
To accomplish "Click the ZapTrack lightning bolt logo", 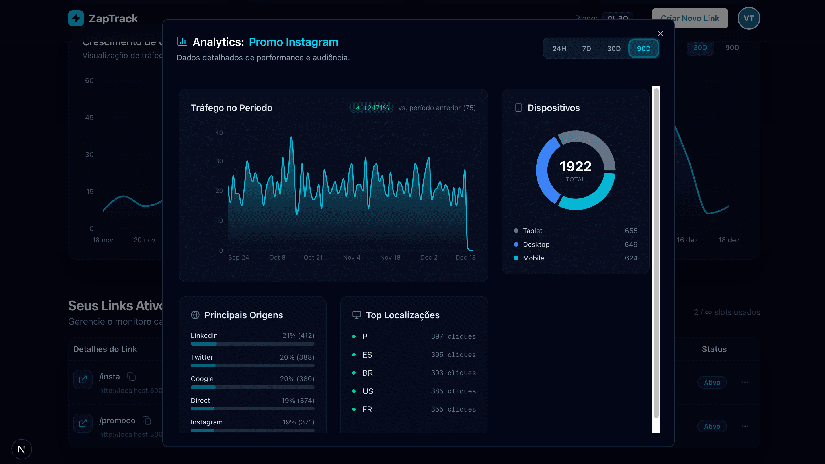I will coord(76,18).
